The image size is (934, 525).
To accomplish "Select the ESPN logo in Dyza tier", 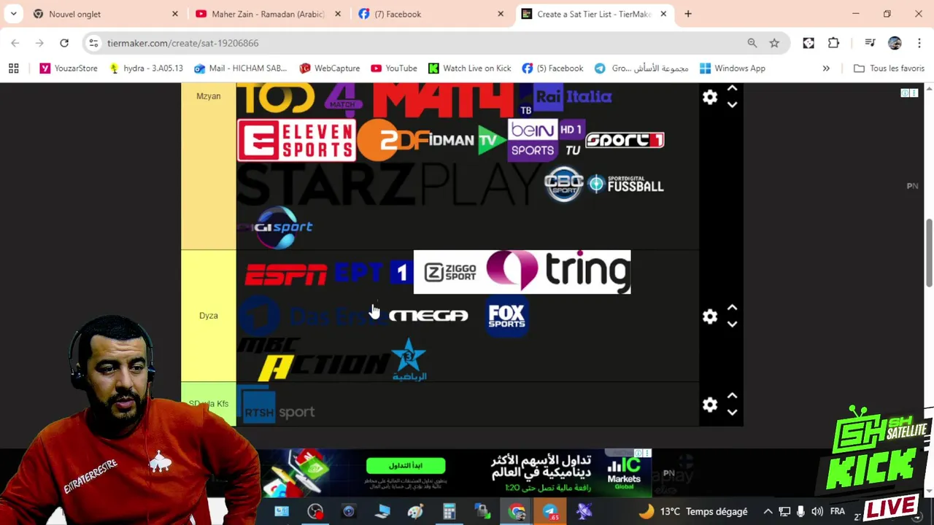I will [285, 274].
